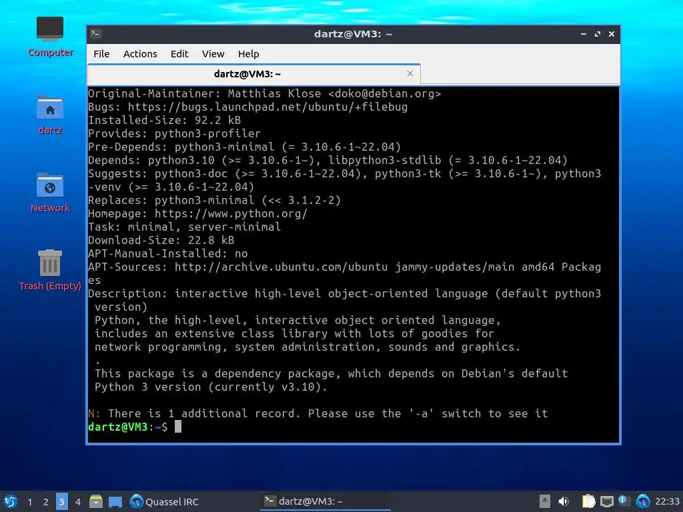Click the 'There is 1 additional record' notice
This screenshot has height=512, width=683.
point(318,413)
